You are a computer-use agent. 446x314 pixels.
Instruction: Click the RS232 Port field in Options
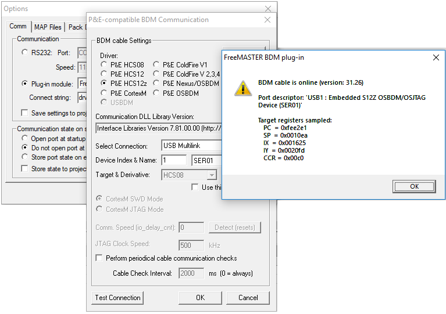tap(82, 53)
